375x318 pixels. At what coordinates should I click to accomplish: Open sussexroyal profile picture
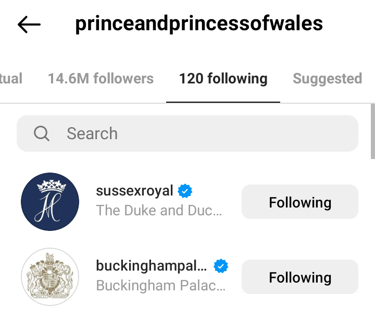[x=50, y=202]
